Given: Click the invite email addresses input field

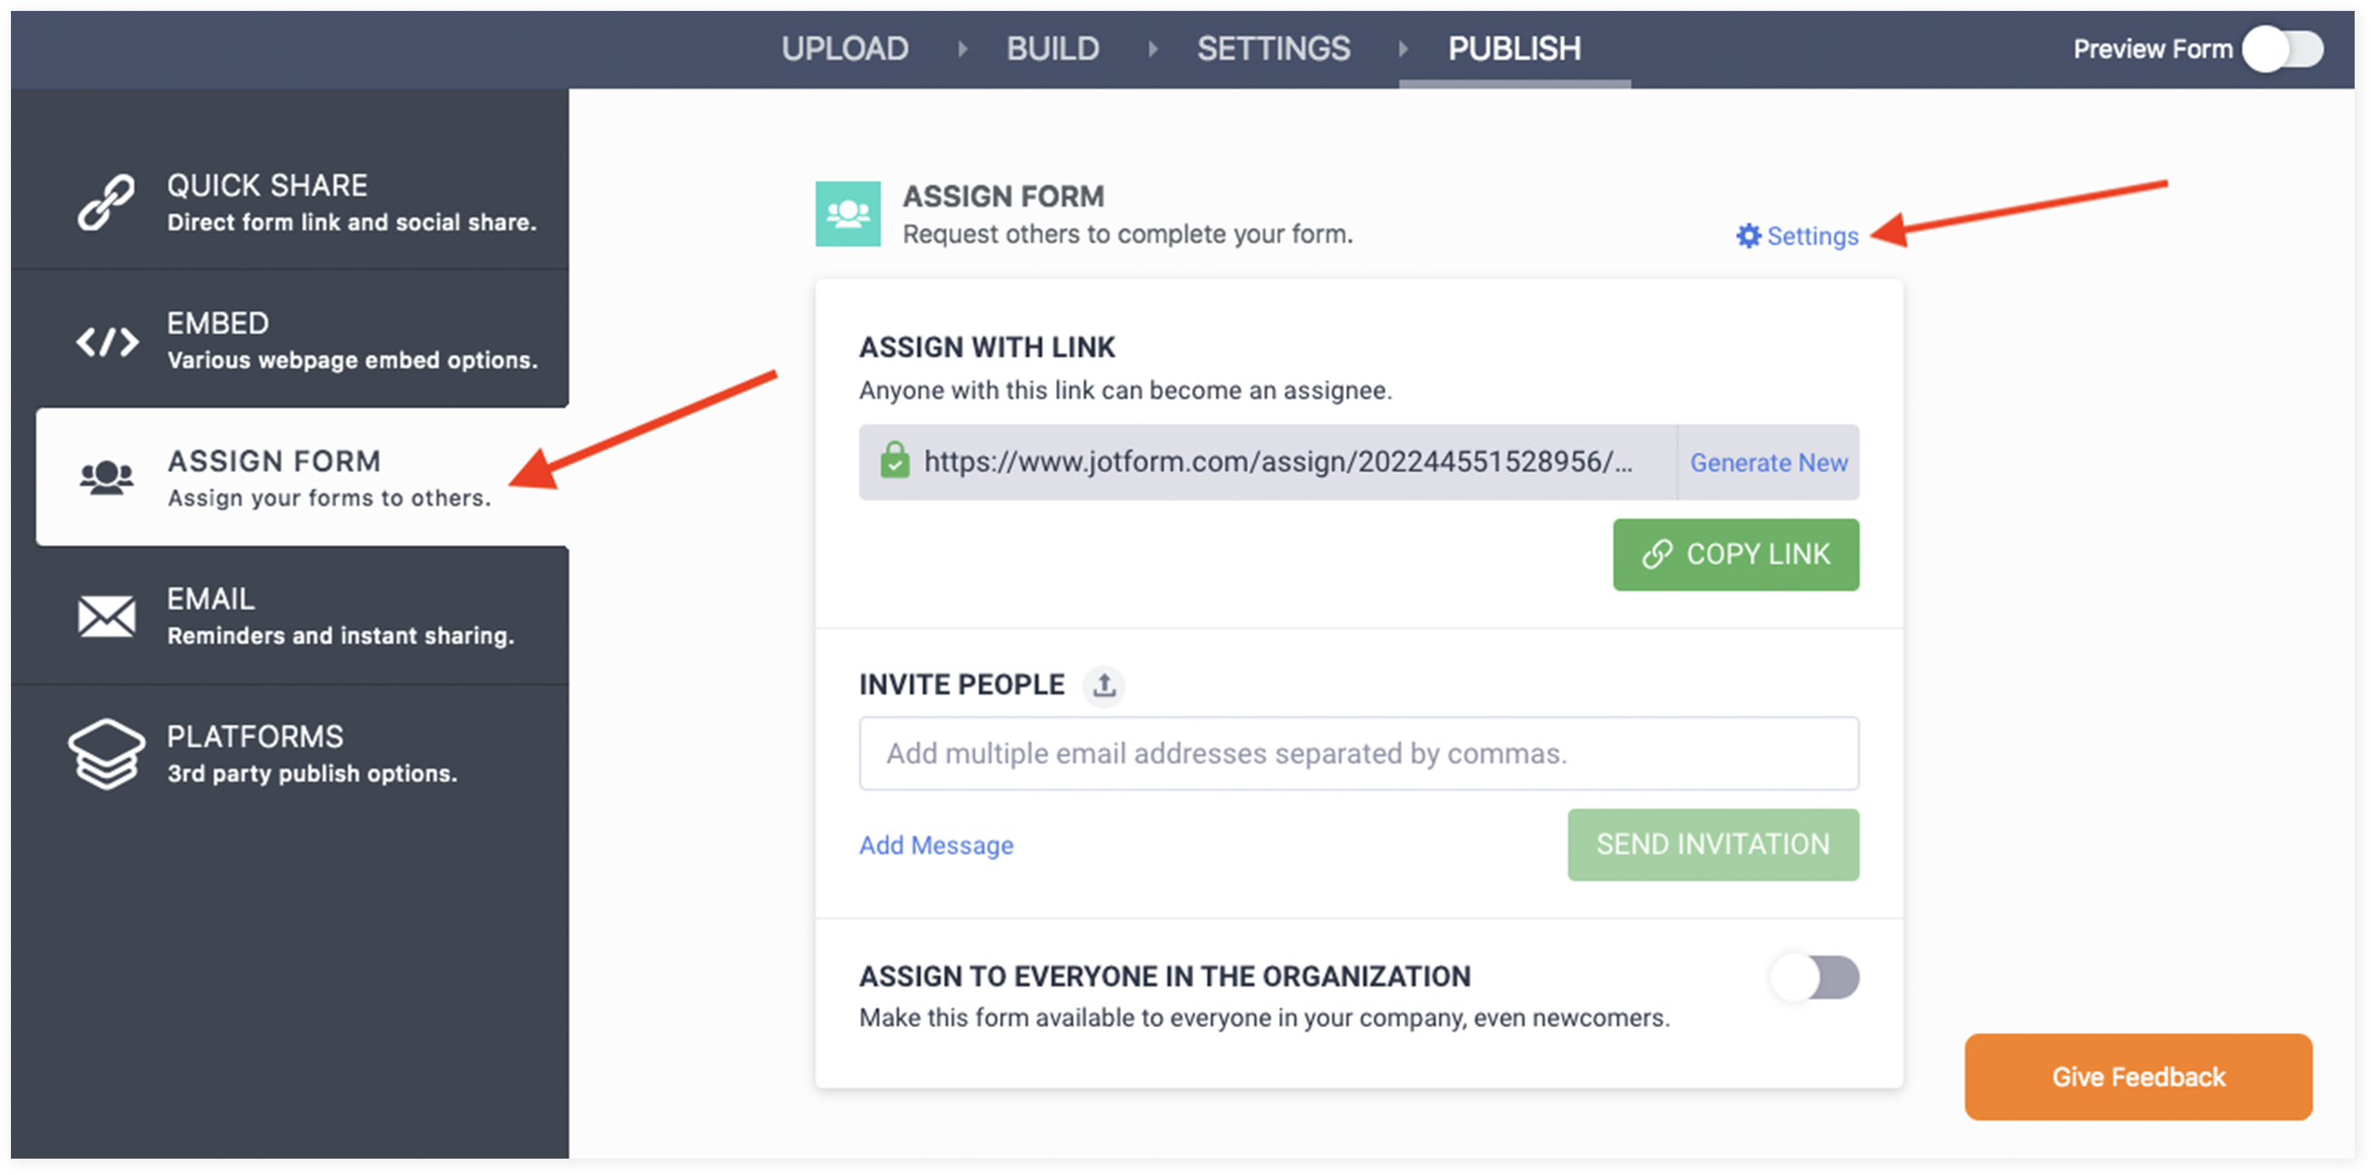Looking at the screenshot, I should (x=1358, y=753).
